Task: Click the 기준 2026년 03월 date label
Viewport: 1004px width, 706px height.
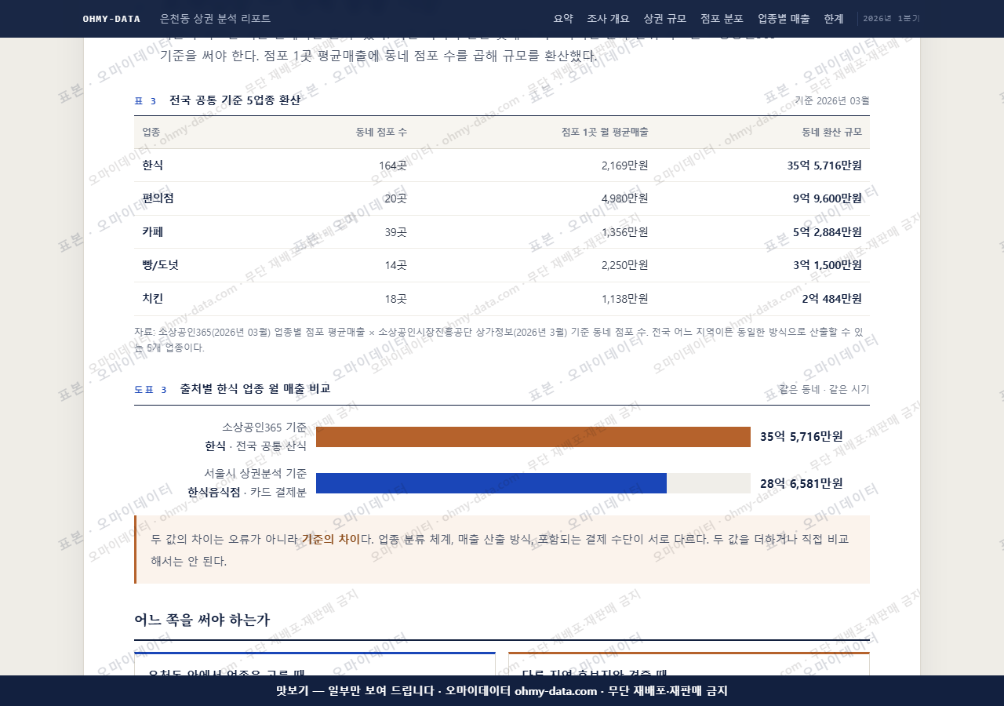Action: pyautogui.click(x=832, y=100)
